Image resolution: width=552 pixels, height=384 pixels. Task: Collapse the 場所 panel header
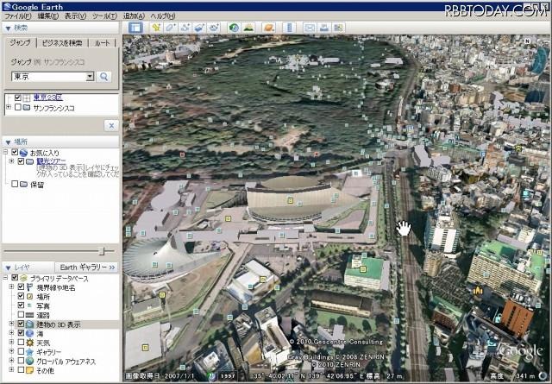tap(8, 142)
